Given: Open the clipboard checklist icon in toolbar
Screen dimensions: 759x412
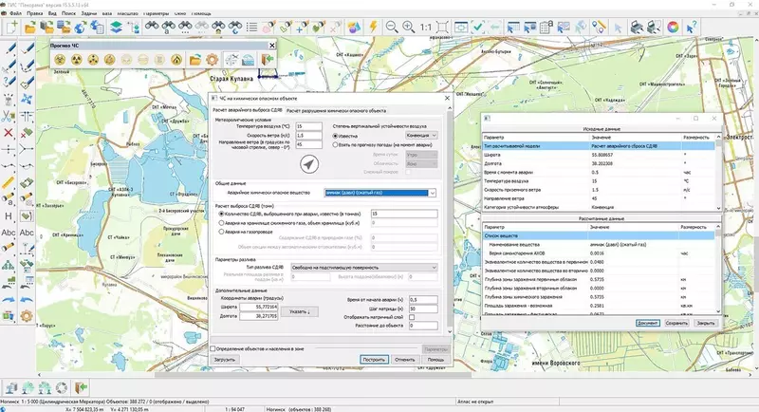Looking at the screenshot, I should coord(546,28).
